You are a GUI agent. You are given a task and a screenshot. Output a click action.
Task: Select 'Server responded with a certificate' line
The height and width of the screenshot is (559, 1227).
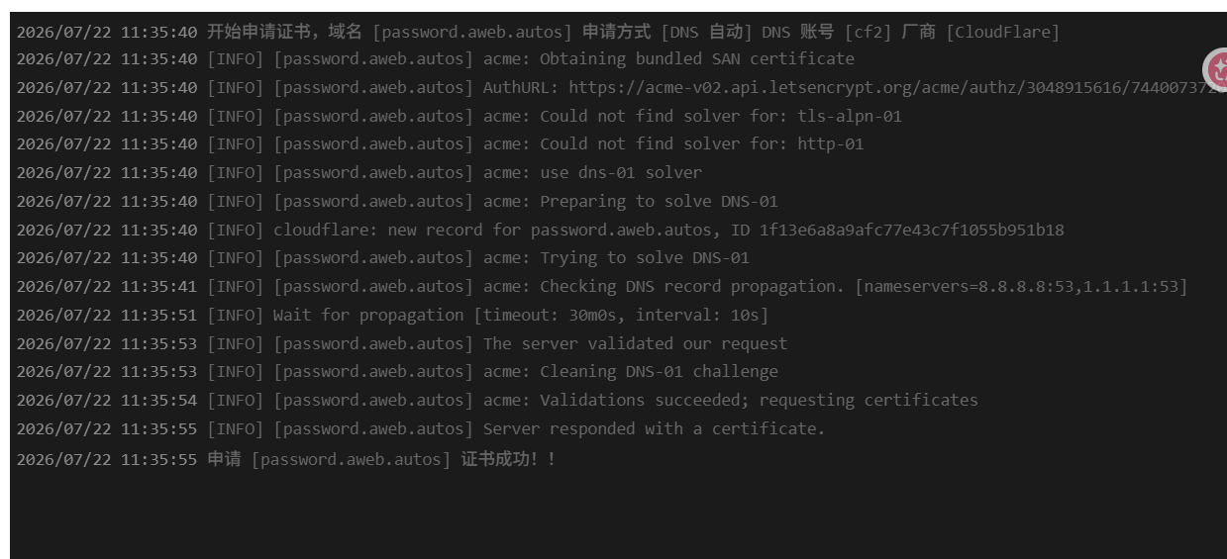coord(421,428)
